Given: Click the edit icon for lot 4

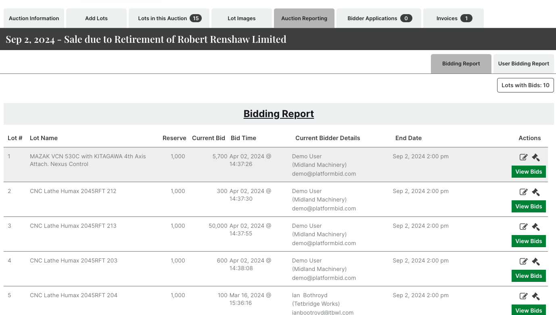Looking at the screenshot, I should click(523, 262).
